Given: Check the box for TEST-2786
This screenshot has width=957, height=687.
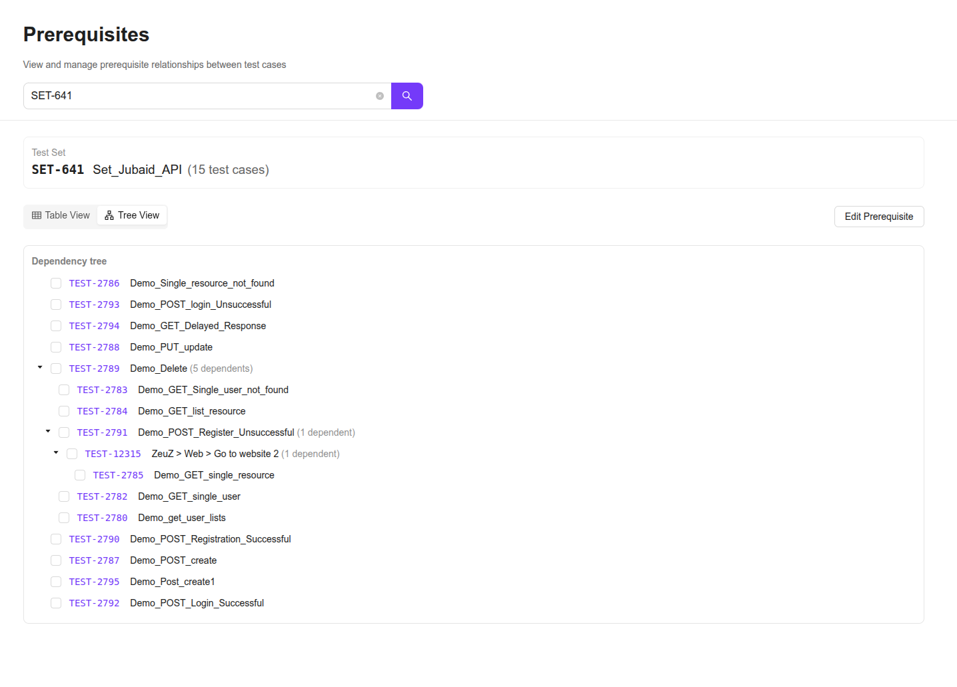Looking at the screenshot, I should click(56, 283).
